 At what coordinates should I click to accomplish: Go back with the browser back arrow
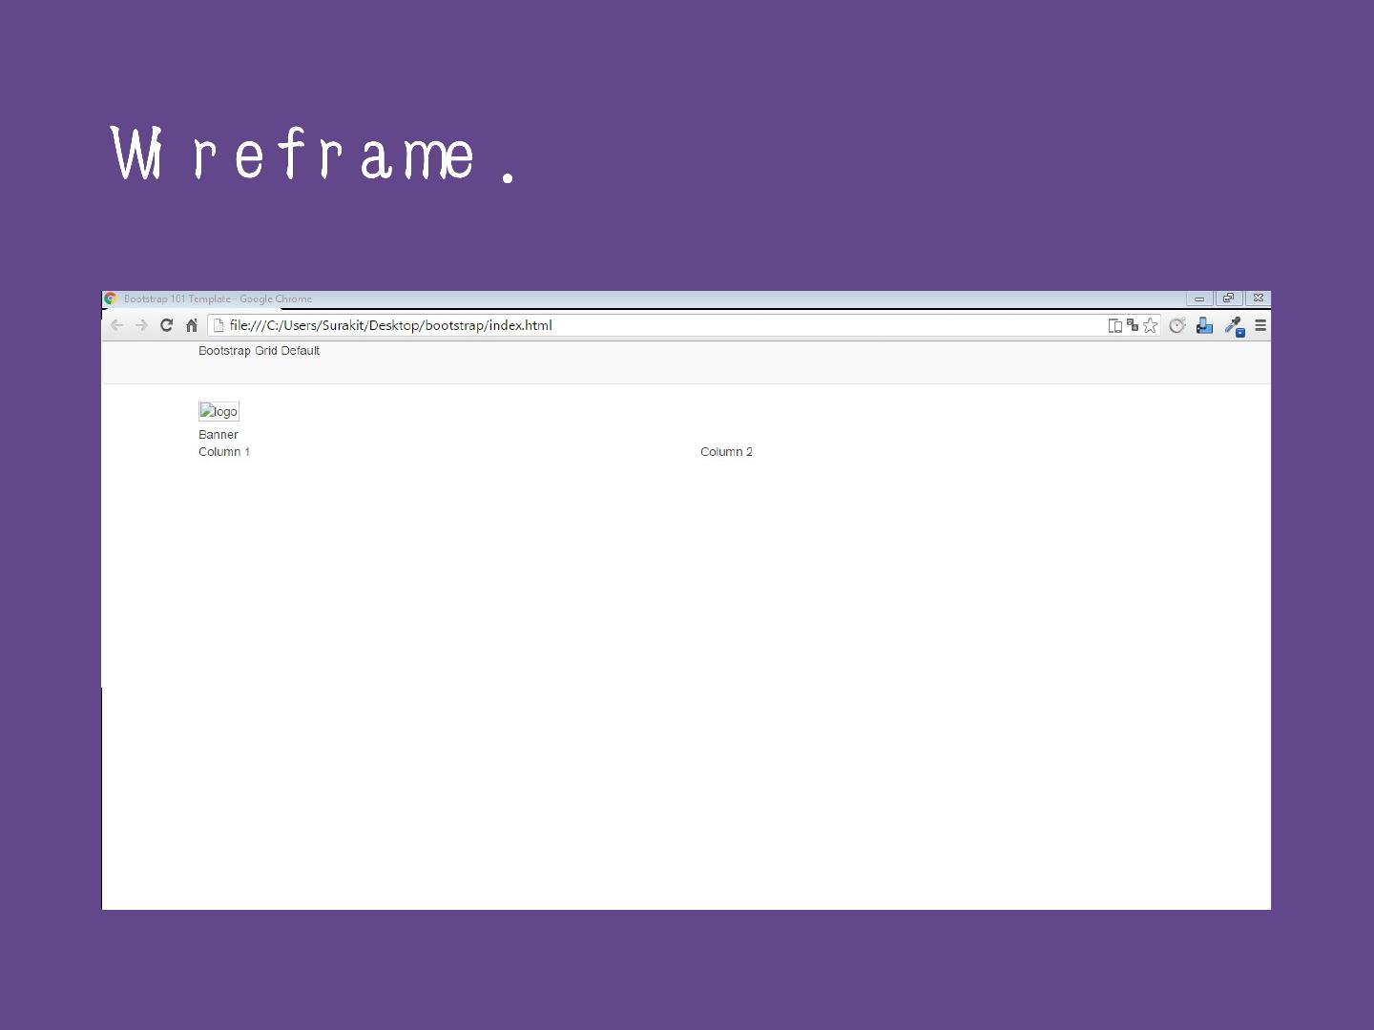[117, 326]
